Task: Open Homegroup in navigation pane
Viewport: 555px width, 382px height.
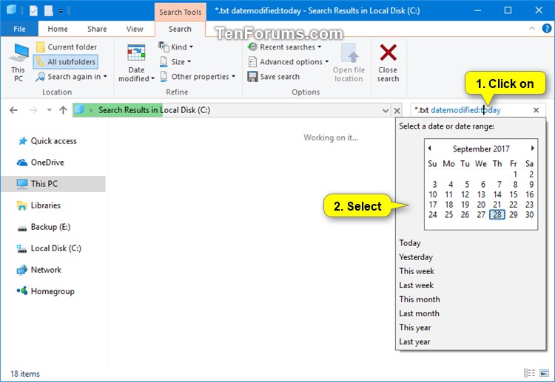Action: pyautogui.click(x=53, y=292)
